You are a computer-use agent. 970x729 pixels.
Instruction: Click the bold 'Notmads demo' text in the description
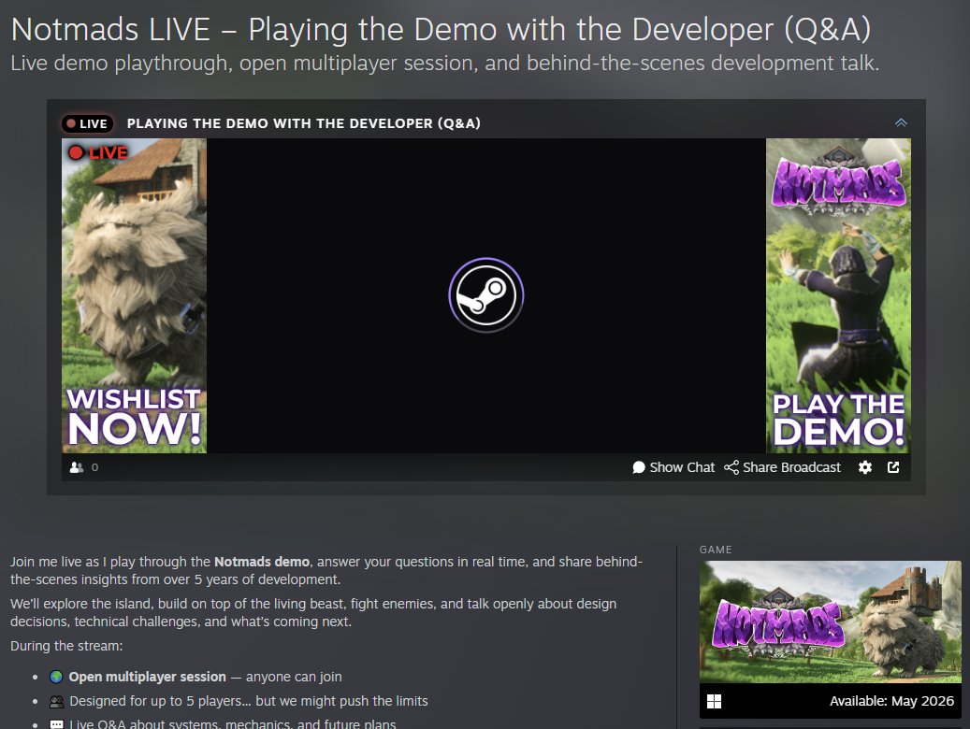coord(262,562)
